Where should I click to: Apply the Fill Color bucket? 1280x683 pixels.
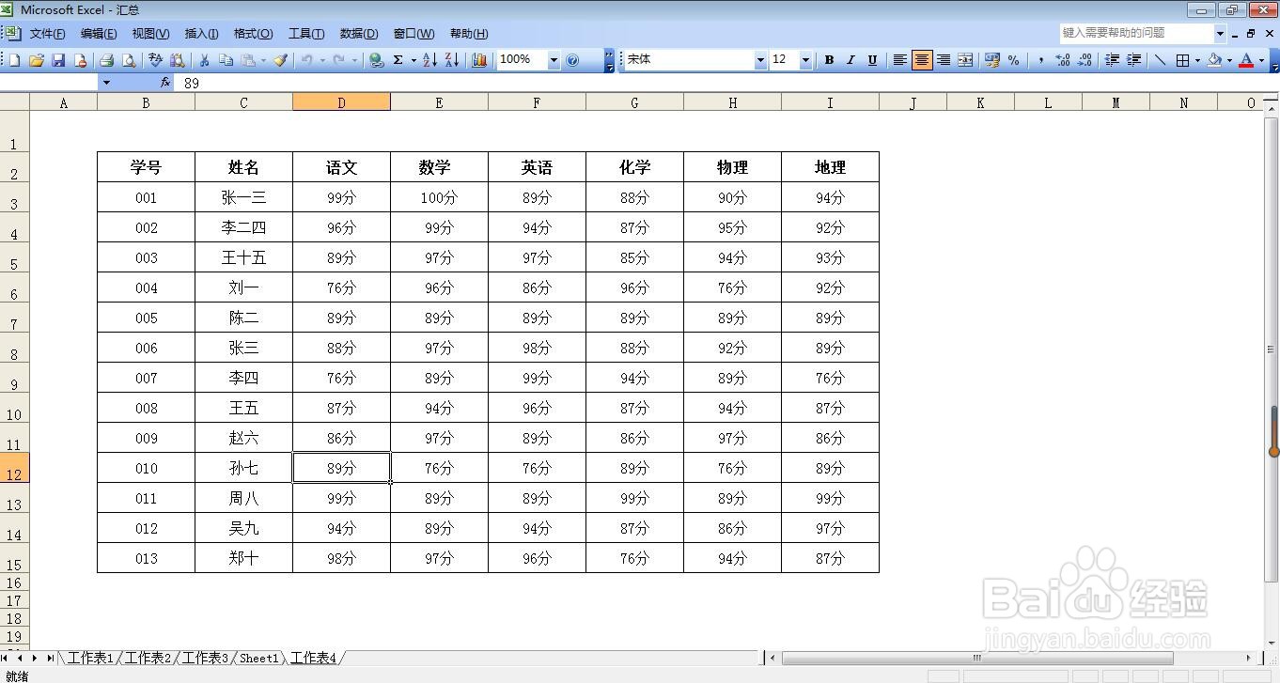pyautogui.click(x=1214, y=59)
